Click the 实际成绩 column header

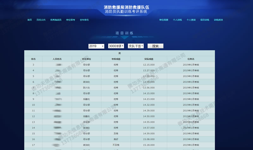pyautogui.click(x=149, y=59)
